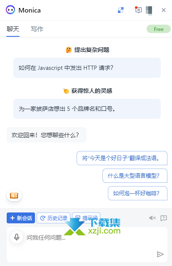Open the 历史记录 history button
The width and height of the screenshot is (172, 266).
click(53, 218)
